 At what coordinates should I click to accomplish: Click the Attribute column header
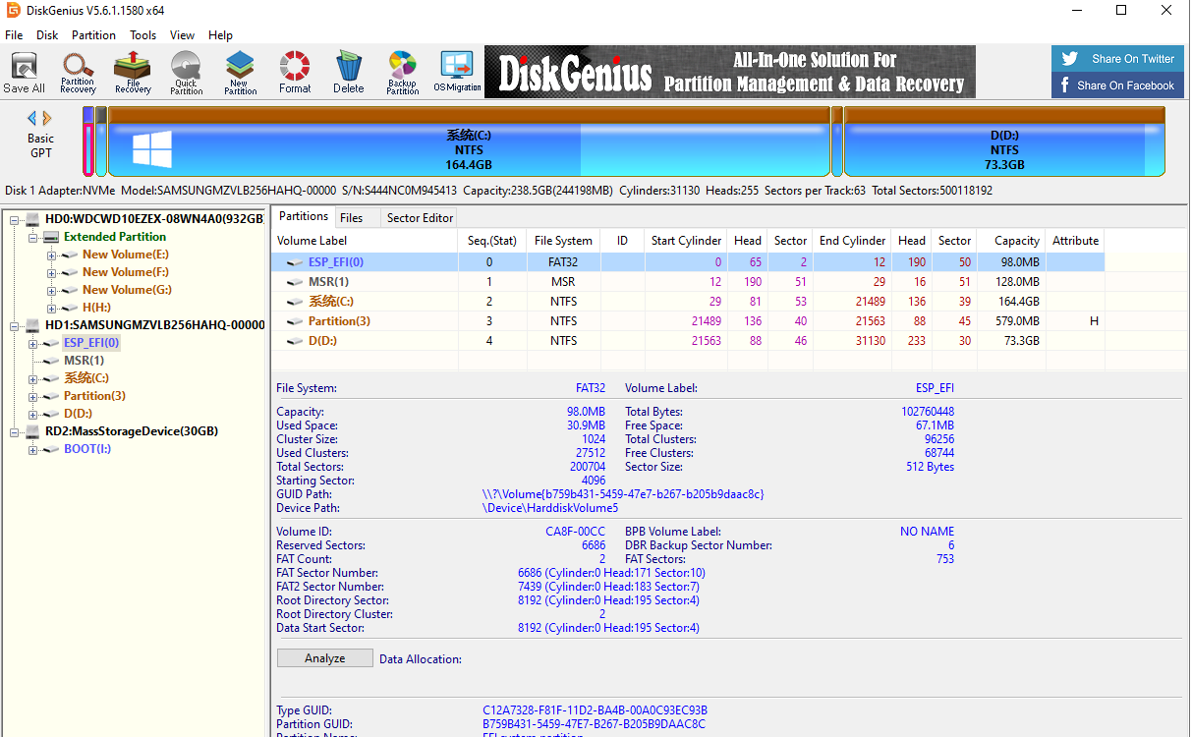[x=1076, y=241]
